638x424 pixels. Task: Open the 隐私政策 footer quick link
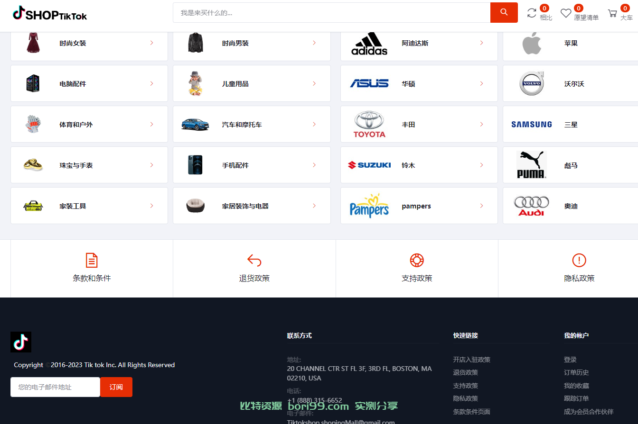(465, 398)
